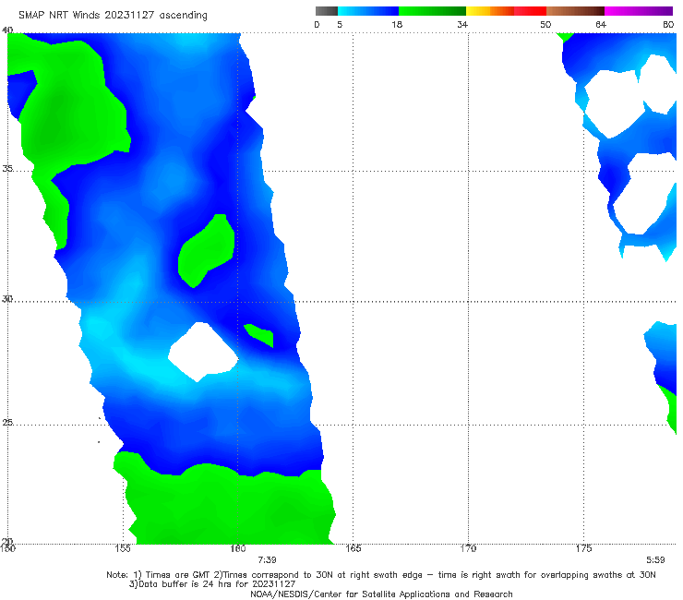Click the longitude axis label "170"
The image size is (683, 600).
pos(468,548)
